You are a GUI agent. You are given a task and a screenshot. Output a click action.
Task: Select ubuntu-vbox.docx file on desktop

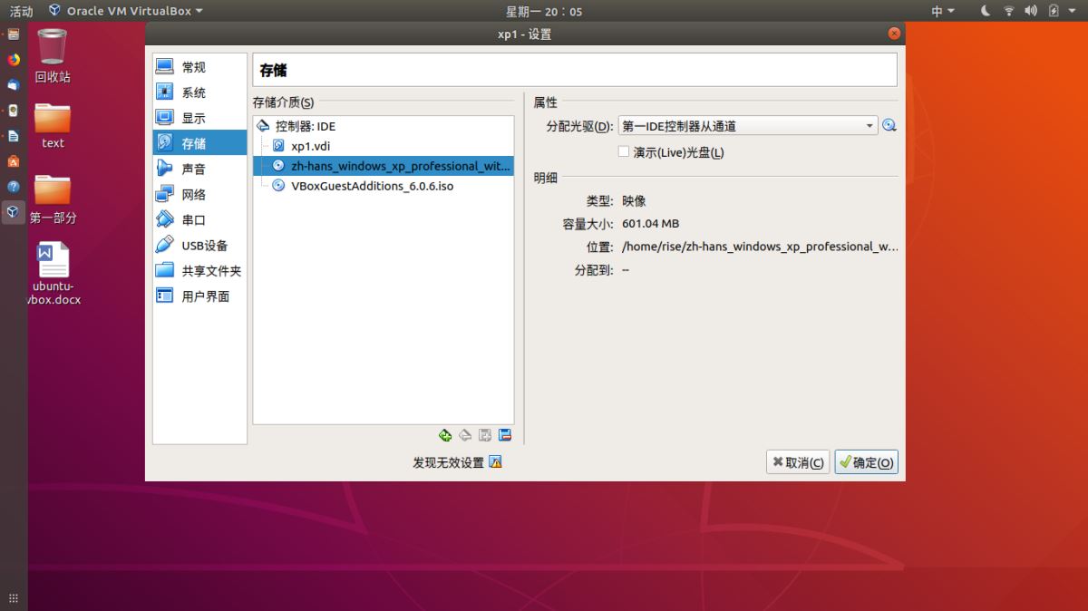coord(53,272)
